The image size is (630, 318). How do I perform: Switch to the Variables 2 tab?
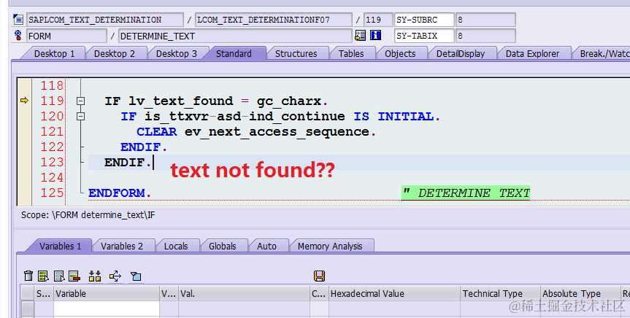tap(122, 246)
